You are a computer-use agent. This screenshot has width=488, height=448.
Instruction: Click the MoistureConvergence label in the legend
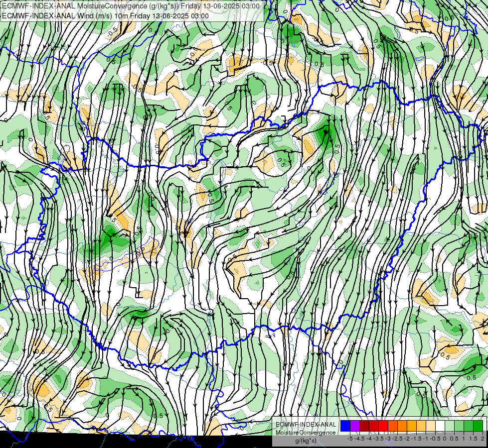pyautogui.click(x=306, y=433)
